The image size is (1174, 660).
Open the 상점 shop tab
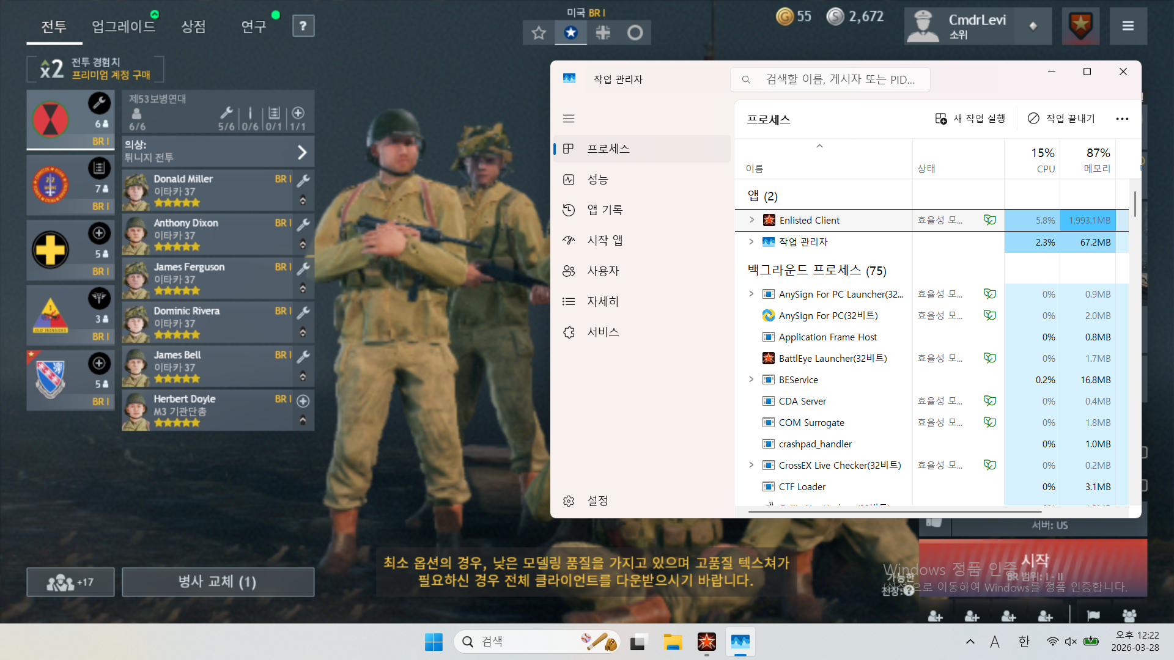click(193, 26)
